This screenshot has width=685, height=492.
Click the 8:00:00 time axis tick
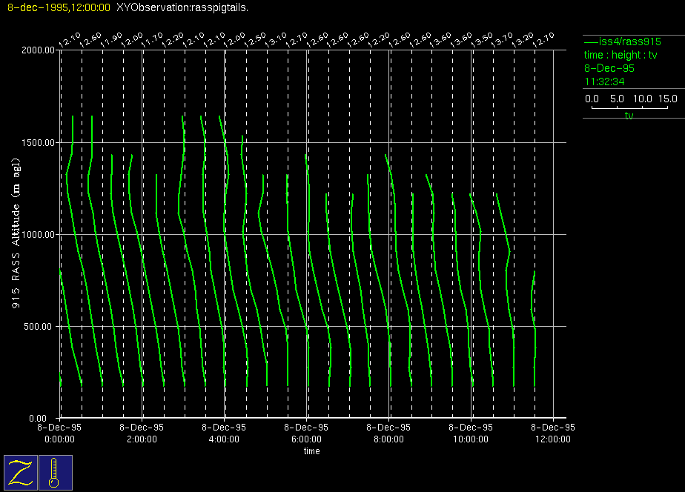389,439
